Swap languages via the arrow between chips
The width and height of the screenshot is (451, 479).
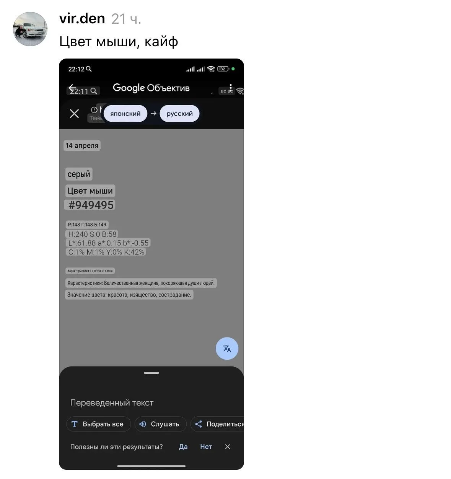point(153,114)
